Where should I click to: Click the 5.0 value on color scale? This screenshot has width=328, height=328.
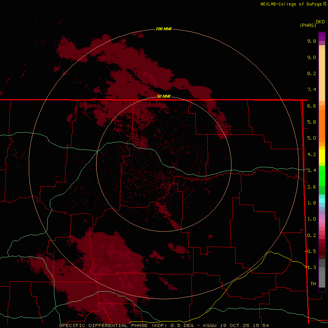click(x=312, y=138)
